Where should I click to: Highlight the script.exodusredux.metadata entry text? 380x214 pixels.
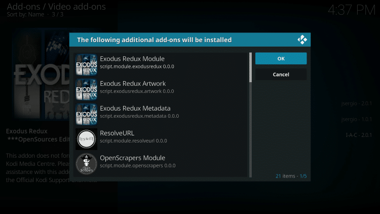[x=139, y=117]
